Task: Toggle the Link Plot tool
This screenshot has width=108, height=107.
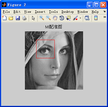Action: pos(87,18)
